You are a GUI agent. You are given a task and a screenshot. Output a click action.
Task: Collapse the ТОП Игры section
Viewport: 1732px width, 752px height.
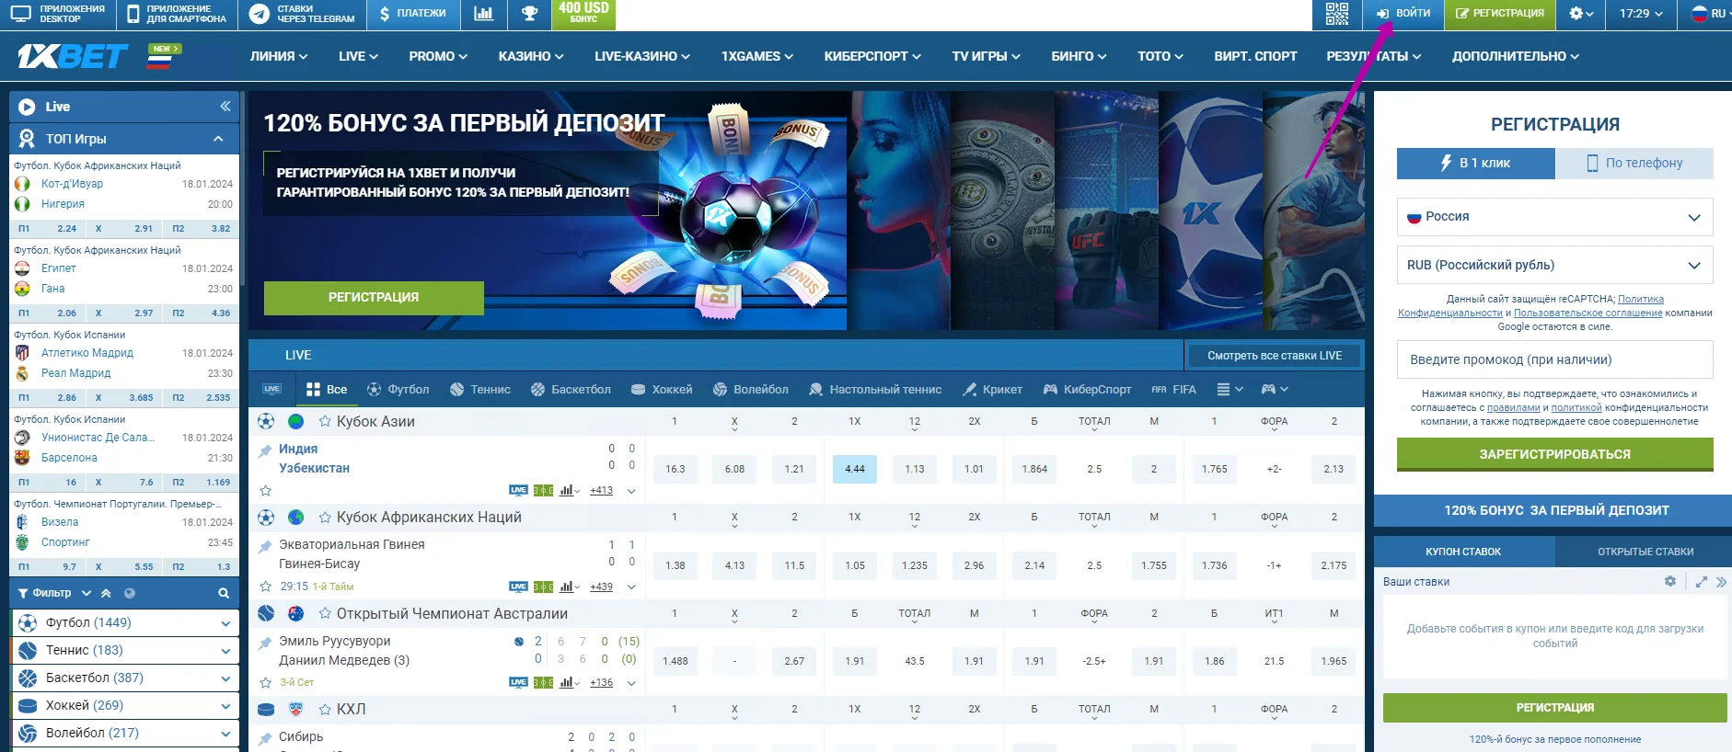point(218,139)
